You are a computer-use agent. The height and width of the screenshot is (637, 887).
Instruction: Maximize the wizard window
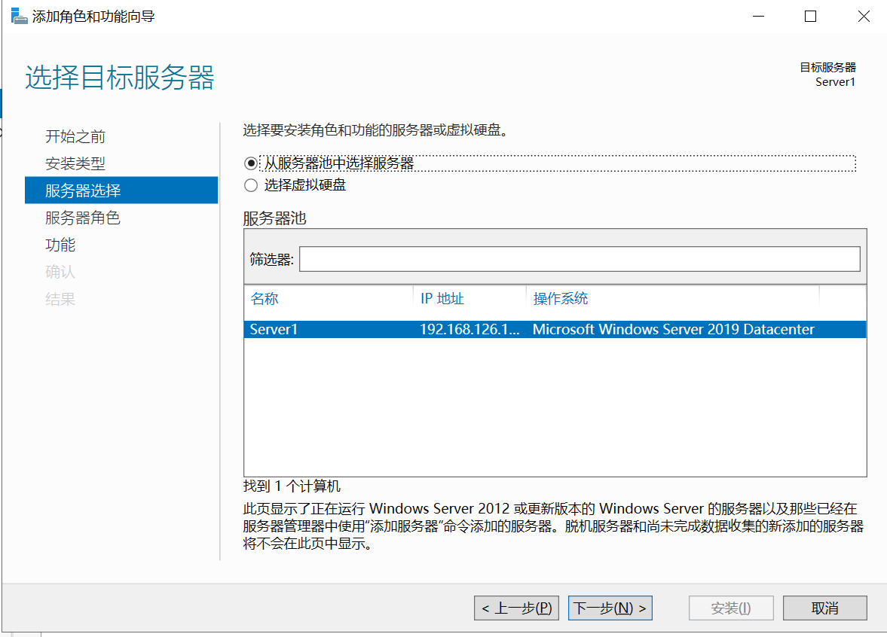click(810, 17)
